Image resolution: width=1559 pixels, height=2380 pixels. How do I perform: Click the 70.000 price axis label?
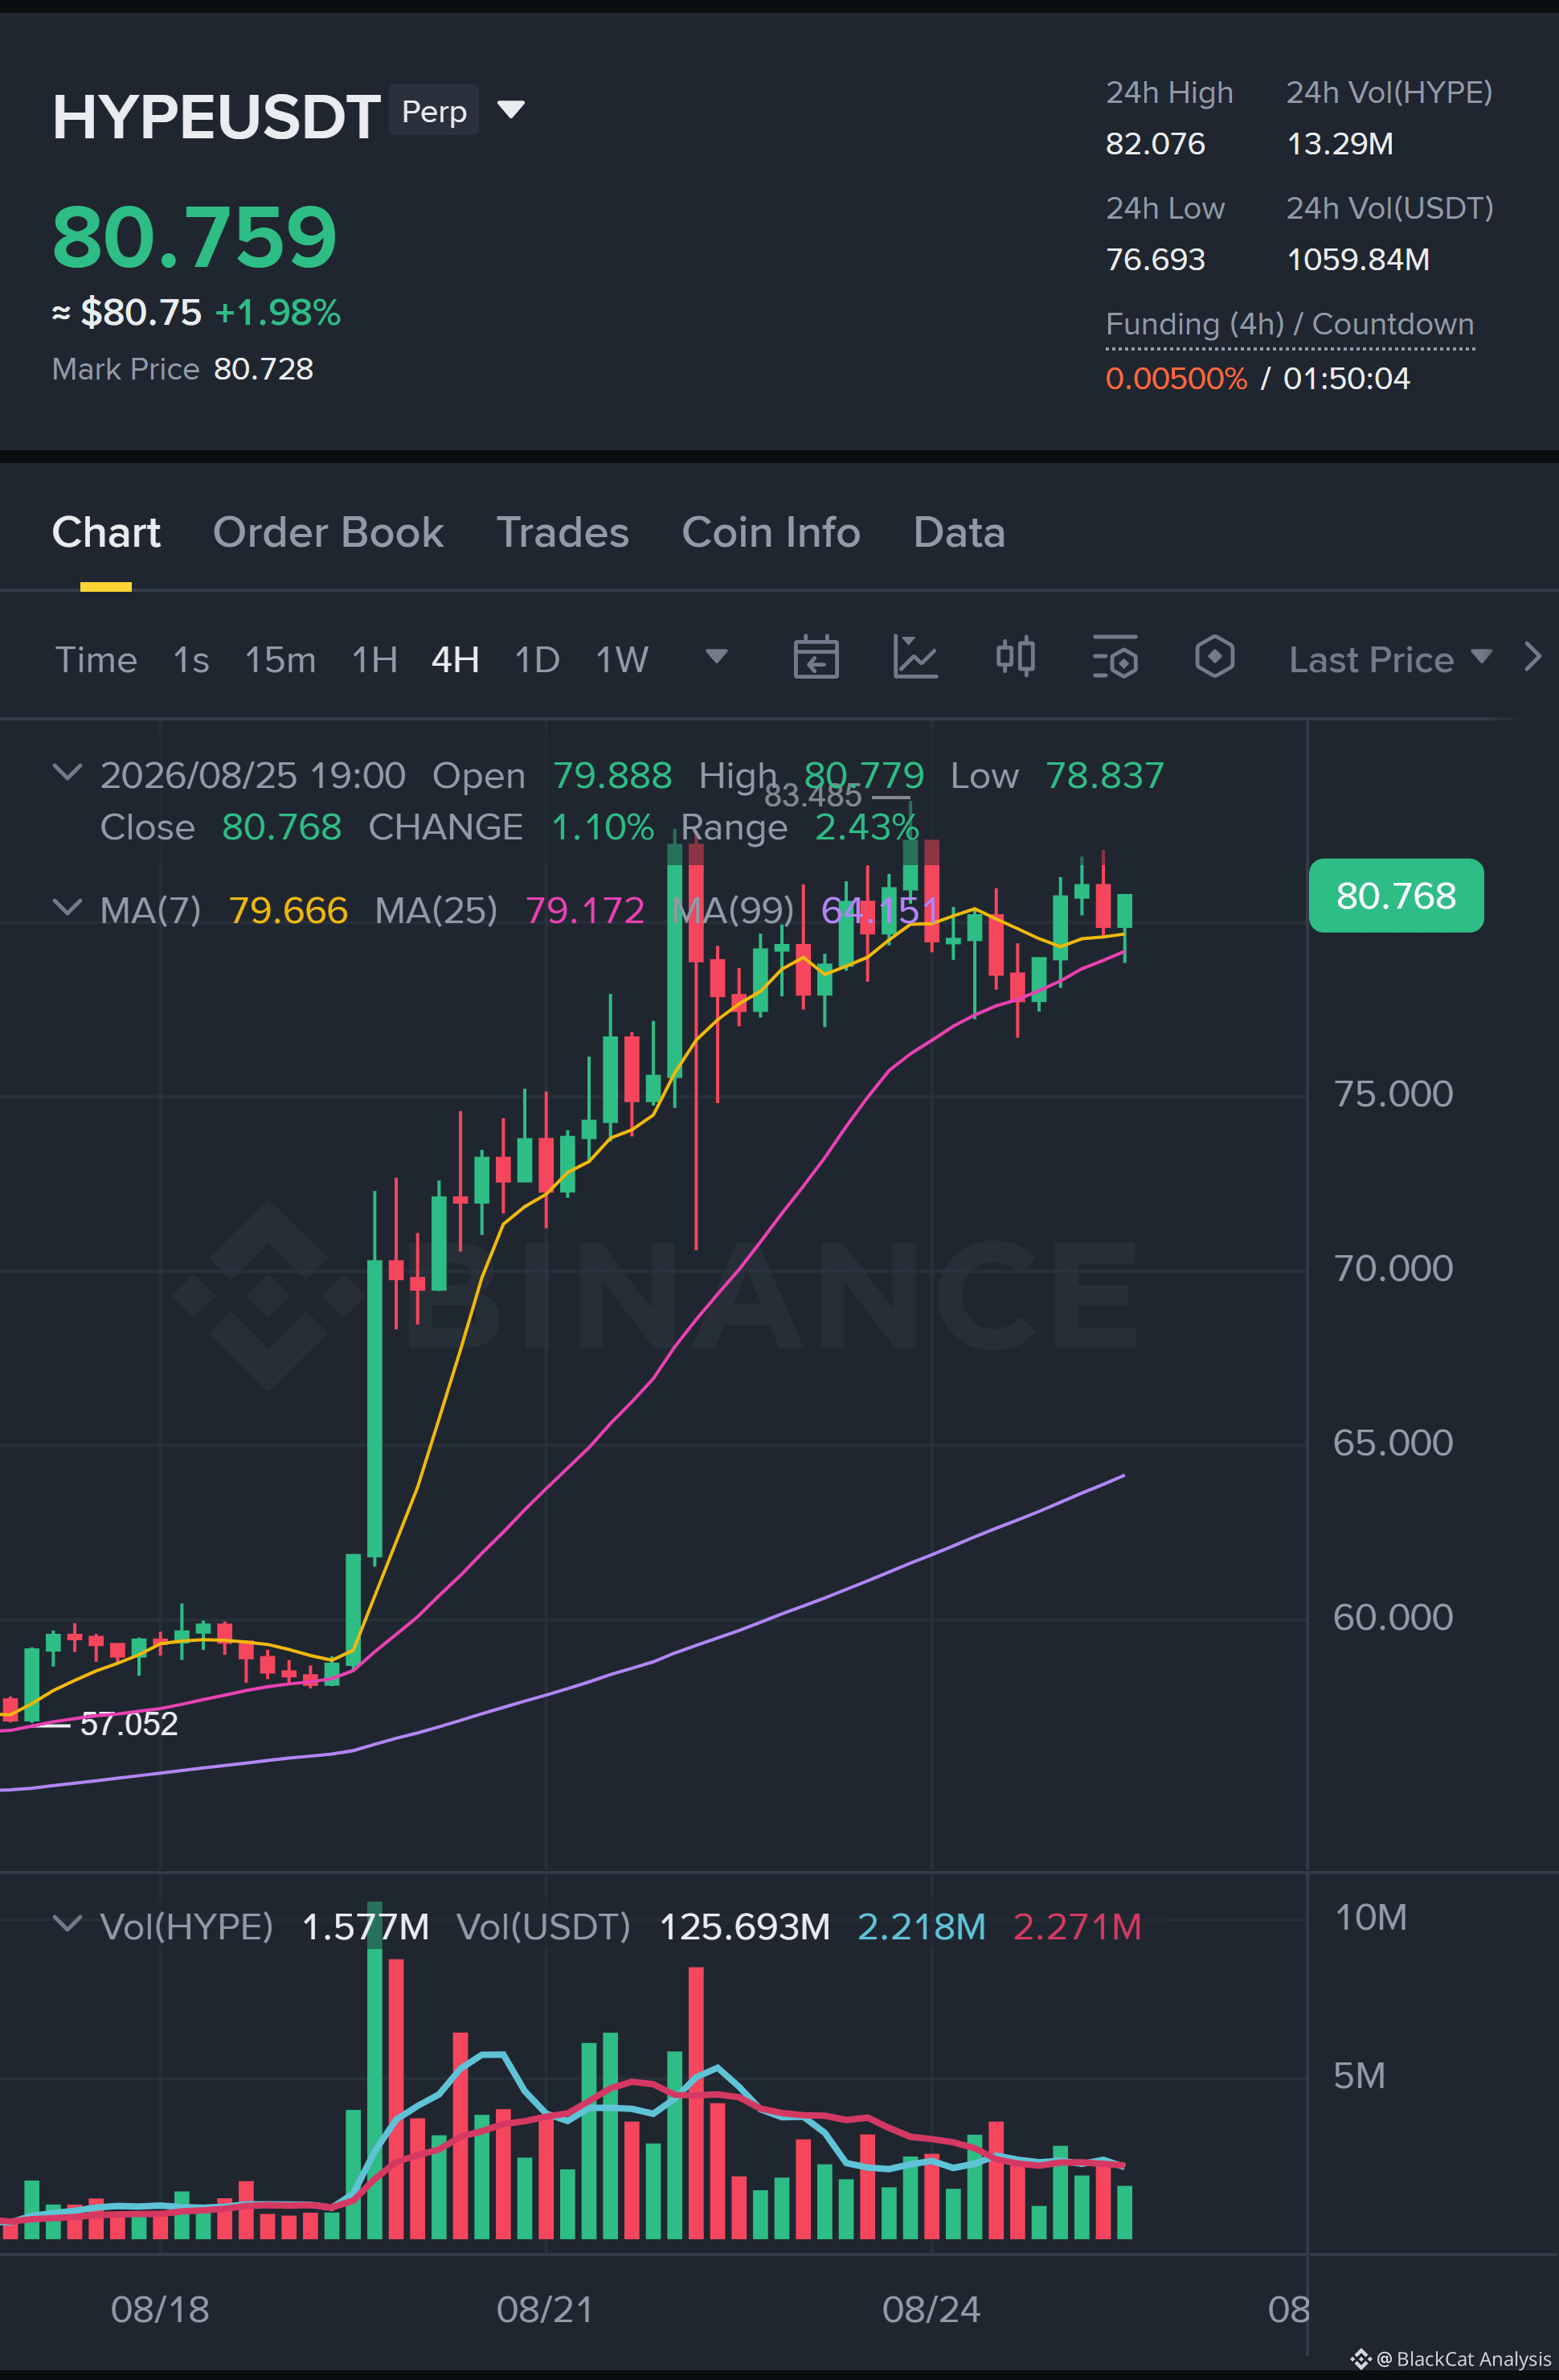1393,1268
